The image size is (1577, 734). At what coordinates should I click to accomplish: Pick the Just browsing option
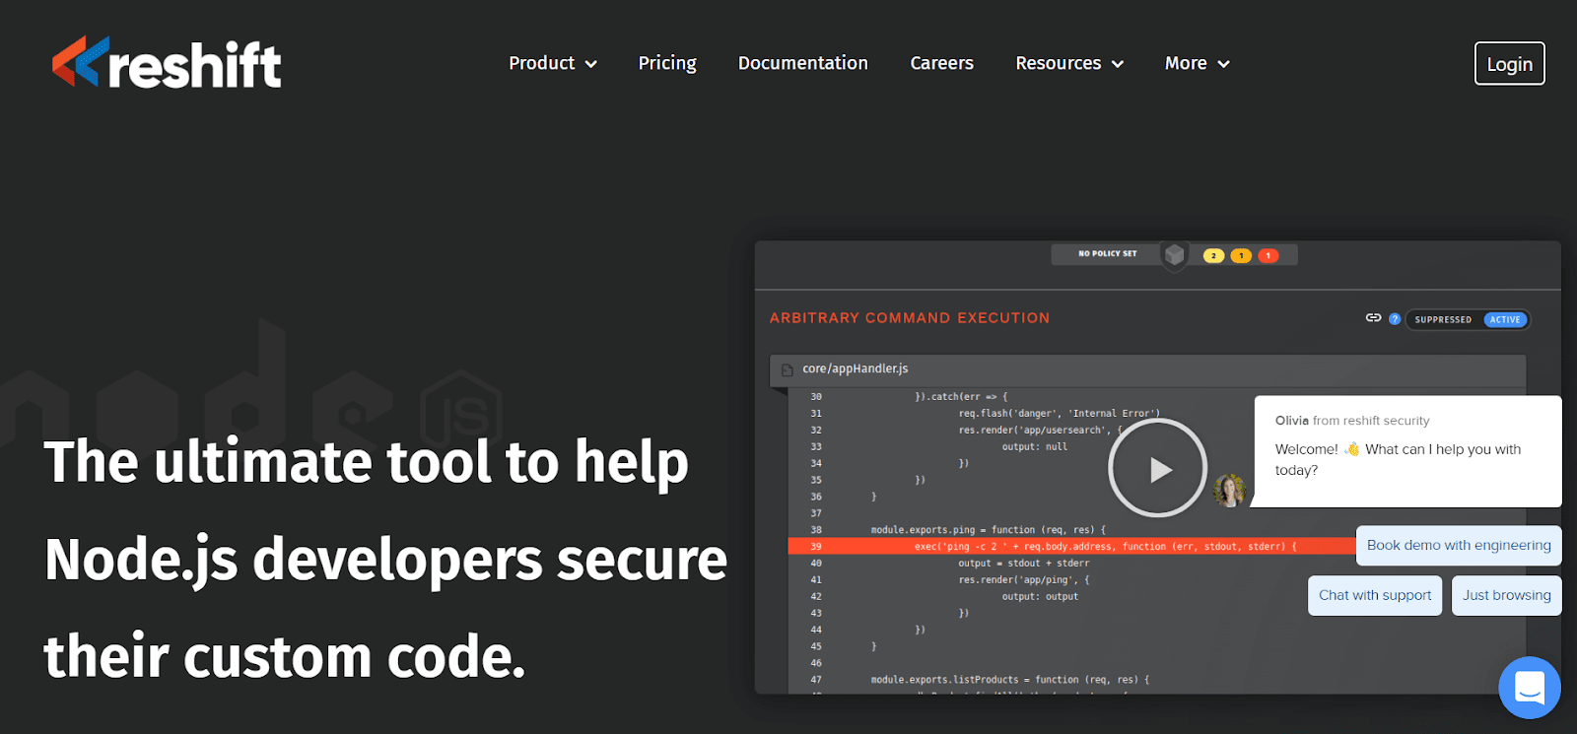click(1506, 595)
